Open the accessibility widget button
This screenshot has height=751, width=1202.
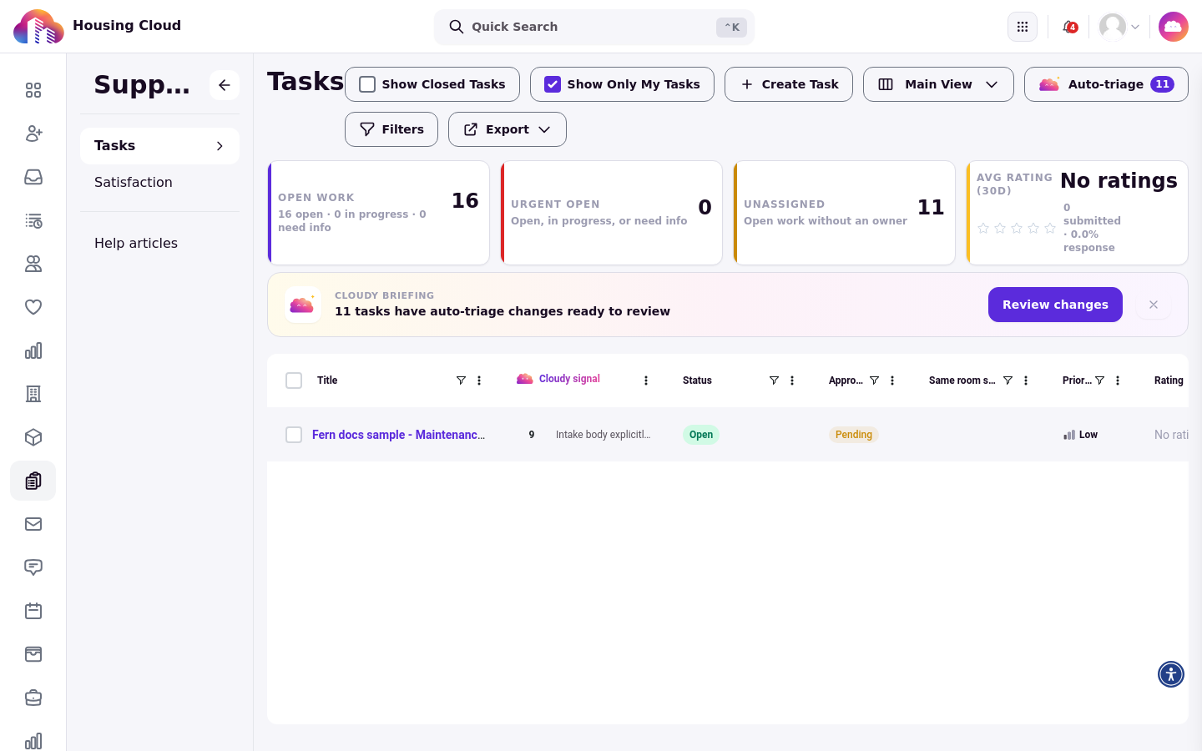(x=1171, y=674)
